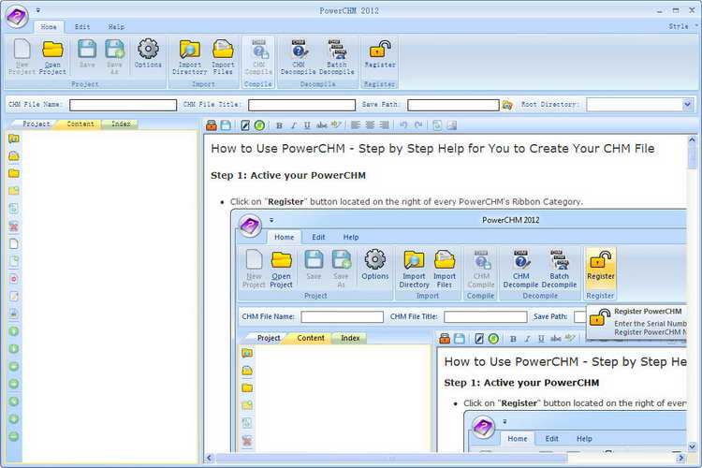702x468 pixels.
Task: Click the topmost folder icon in left sidebar
Action: pos(14,139)
